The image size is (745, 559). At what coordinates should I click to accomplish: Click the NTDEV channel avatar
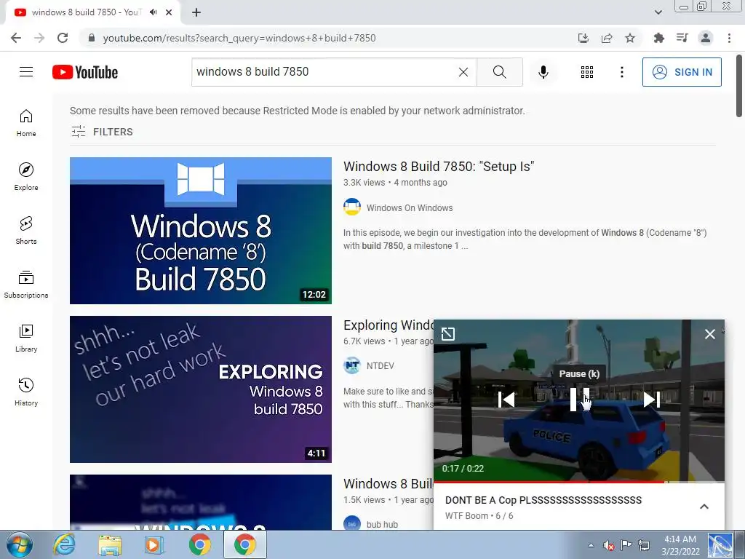coord(352,365)
